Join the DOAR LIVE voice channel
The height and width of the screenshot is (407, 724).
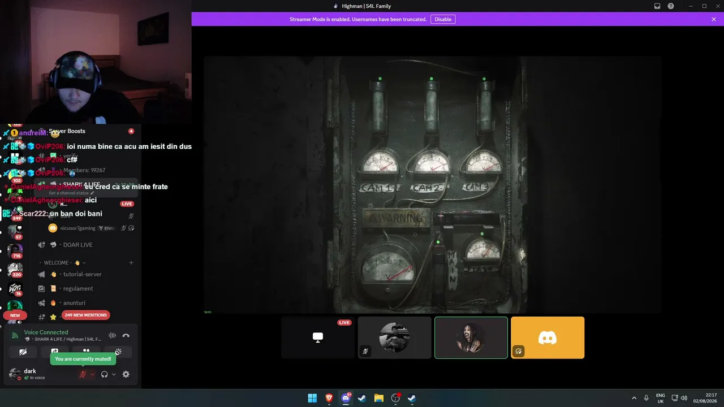77,245
